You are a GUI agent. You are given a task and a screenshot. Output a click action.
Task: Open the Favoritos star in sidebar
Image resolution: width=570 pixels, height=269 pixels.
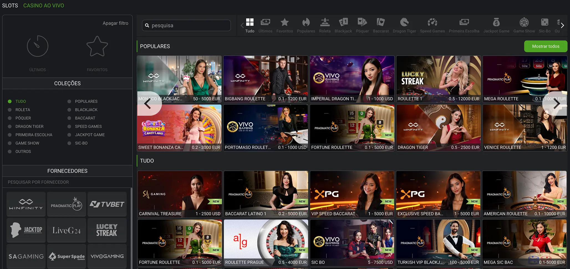(x=97, y=46)
